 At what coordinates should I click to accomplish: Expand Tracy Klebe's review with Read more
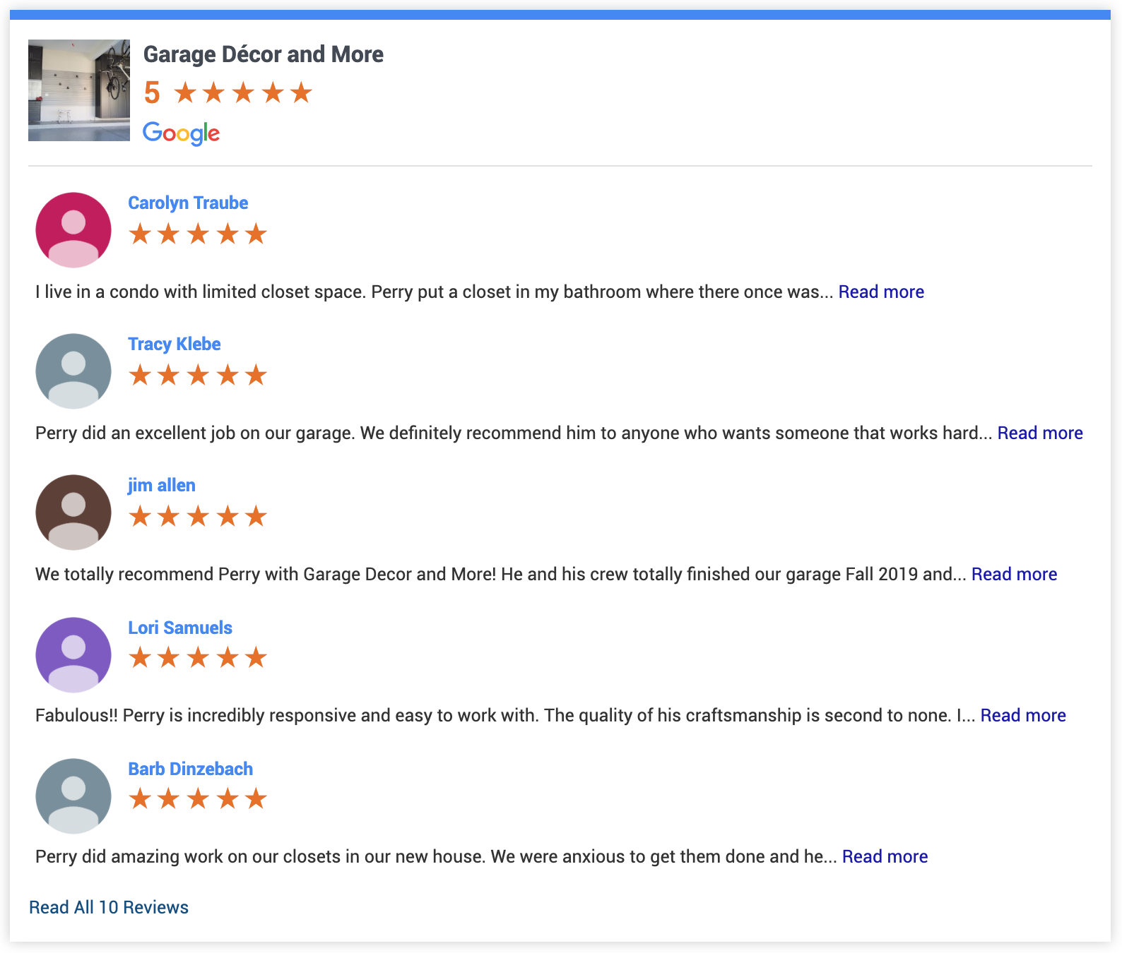pyautogui.click(x=1040, y=433)
